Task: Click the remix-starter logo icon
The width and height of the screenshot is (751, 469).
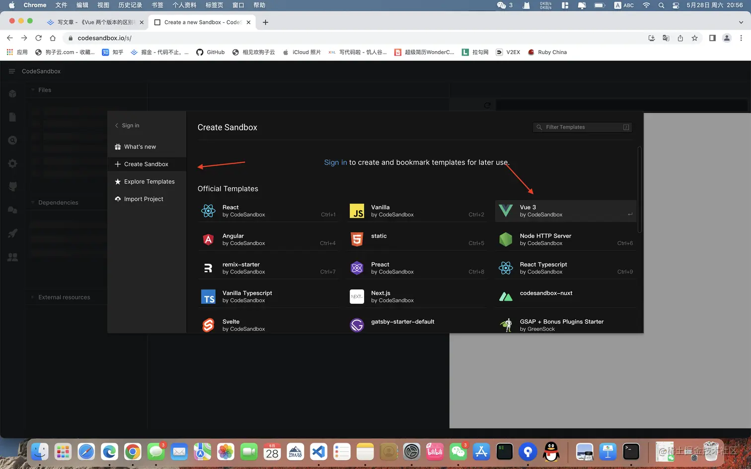Action: [x=208, y=268]
